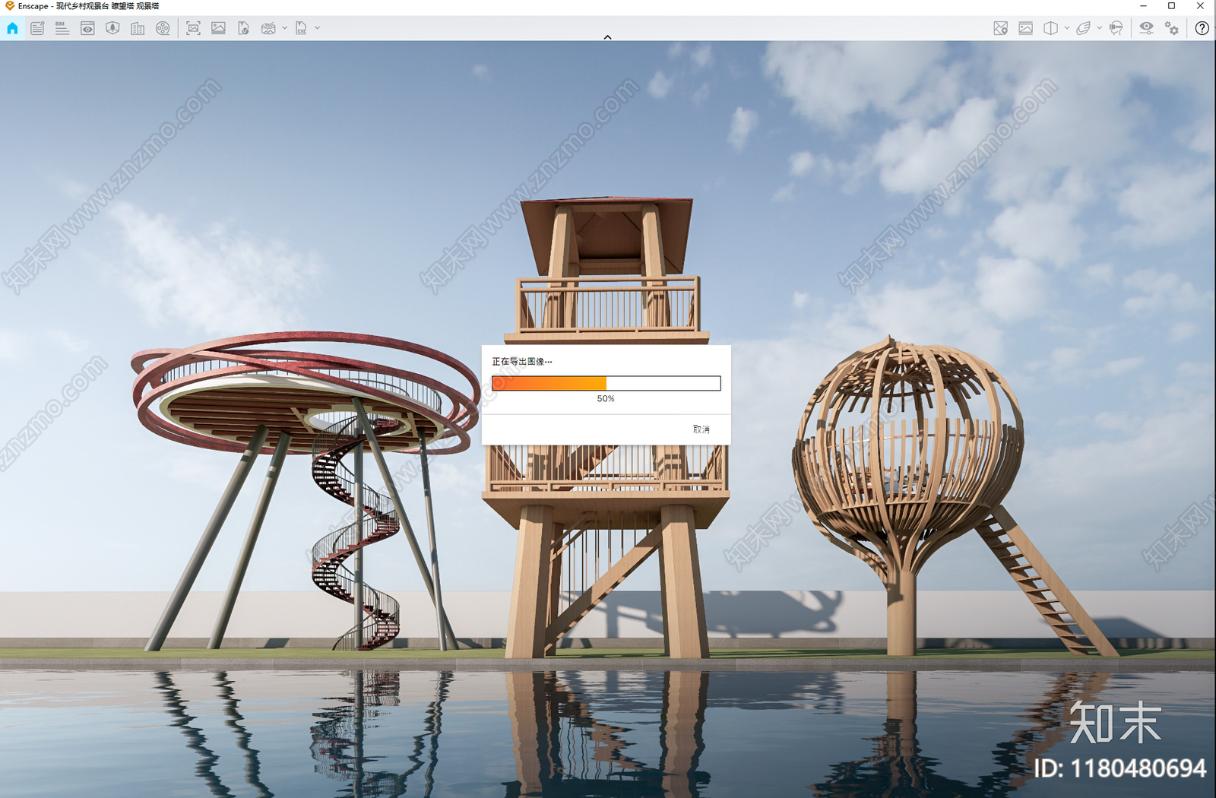
Task: Click the screenshot capture icon
Action: (x=193, y=28)
